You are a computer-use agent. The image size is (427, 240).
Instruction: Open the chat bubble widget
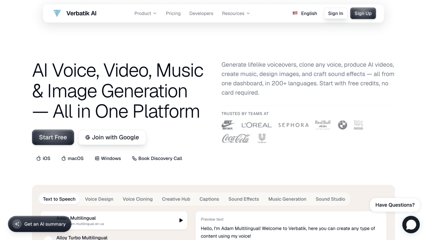tap(411, 224)
